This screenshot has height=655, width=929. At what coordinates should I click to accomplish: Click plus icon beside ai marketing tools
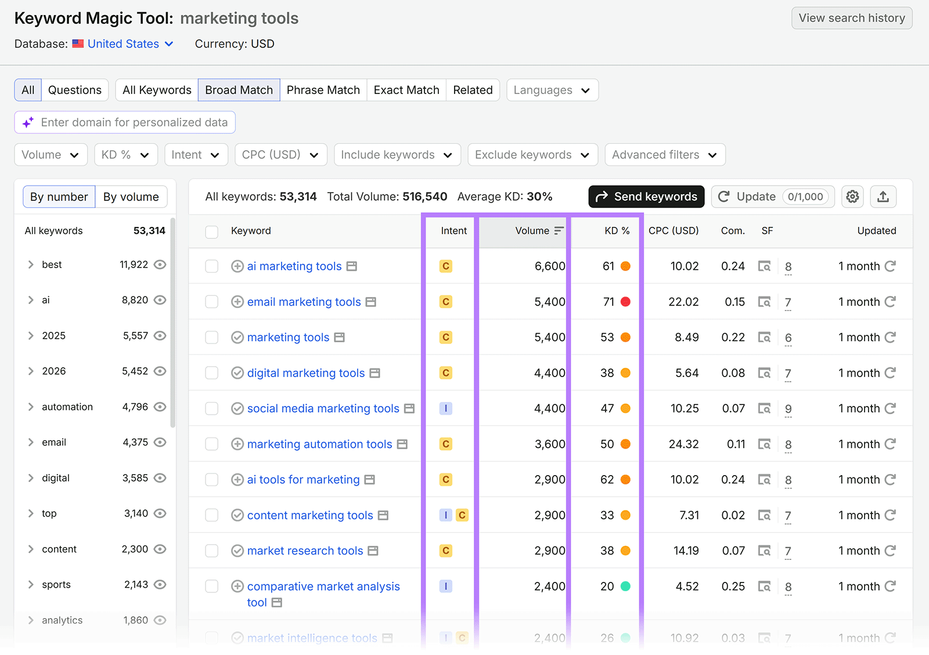[237, 266]
